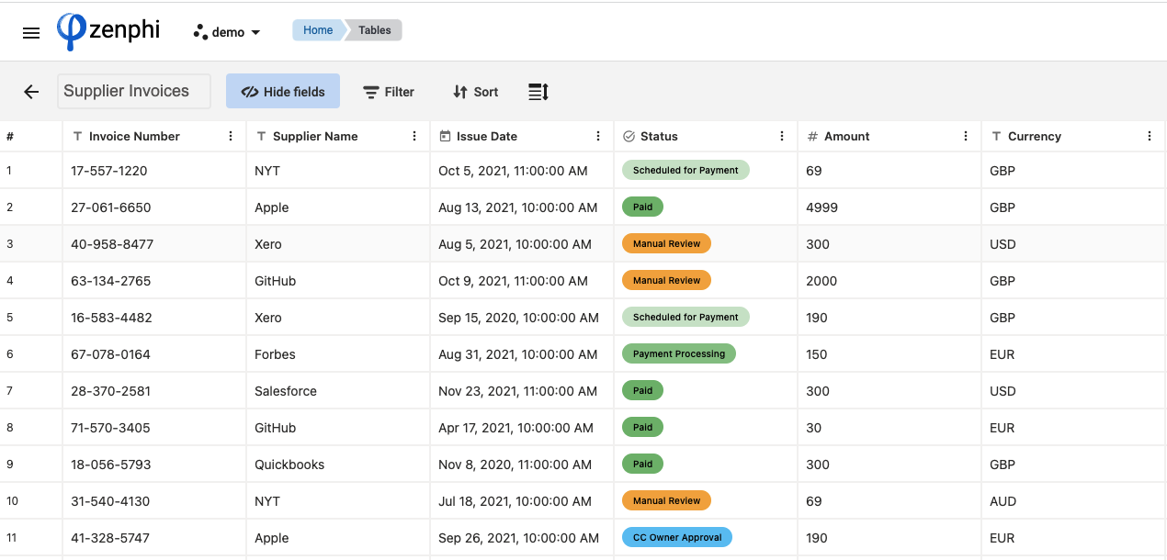Open the hamburger navigation menu

31,33
